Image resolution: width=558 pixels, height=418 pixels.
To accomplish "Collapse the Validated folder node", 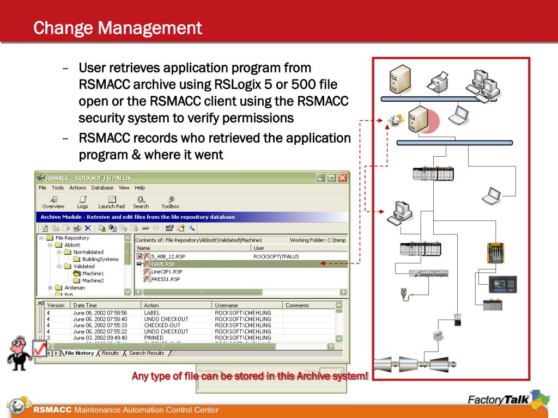I will click(59, 266).
